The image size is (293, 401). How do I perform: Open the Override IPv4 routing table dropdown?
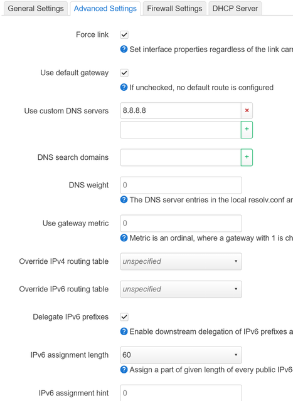click(181, 261)
